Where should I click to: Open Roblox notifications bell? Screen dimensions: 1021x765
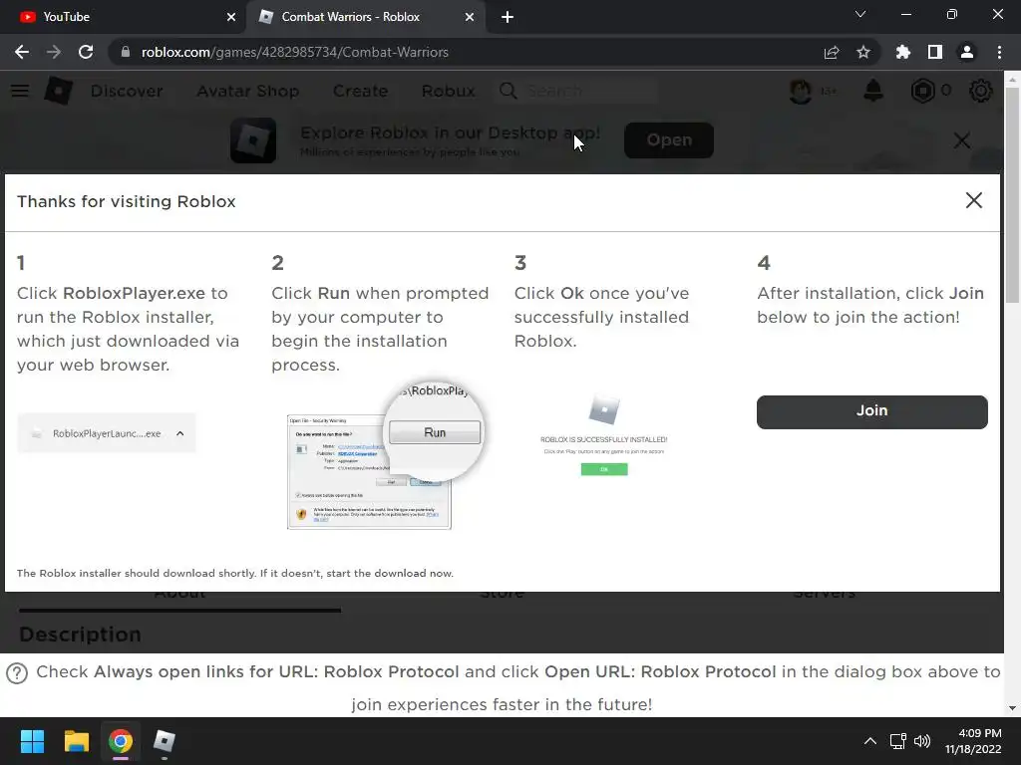click(873, 91)
